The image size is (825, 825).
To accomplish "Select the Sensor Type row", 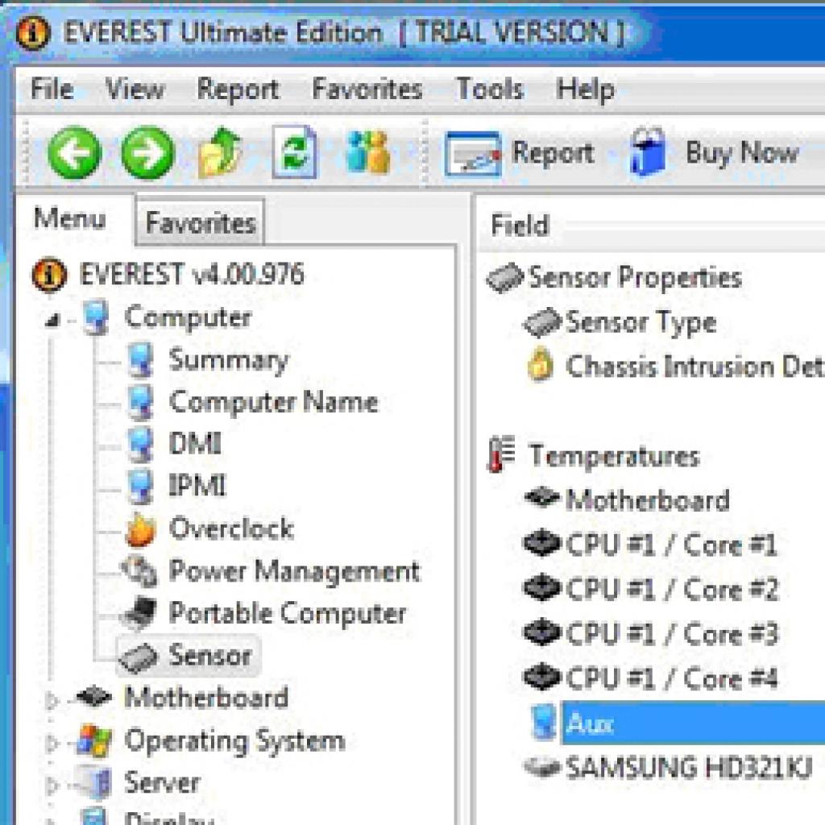I will pyautogui.click(x=641, y=322).
